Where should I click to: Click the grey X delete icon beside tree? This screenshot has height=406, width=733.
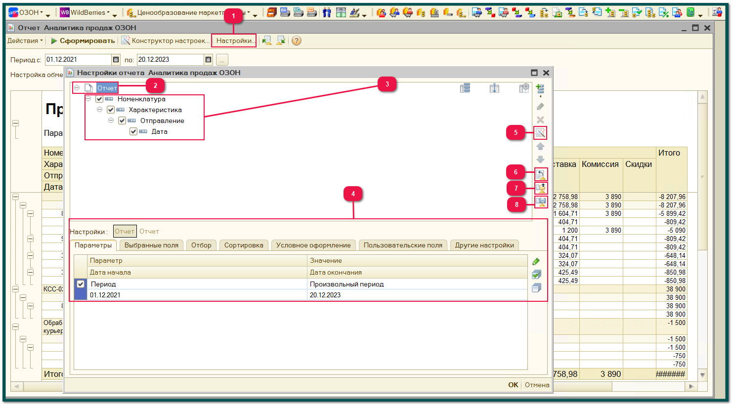coord(540,120)
